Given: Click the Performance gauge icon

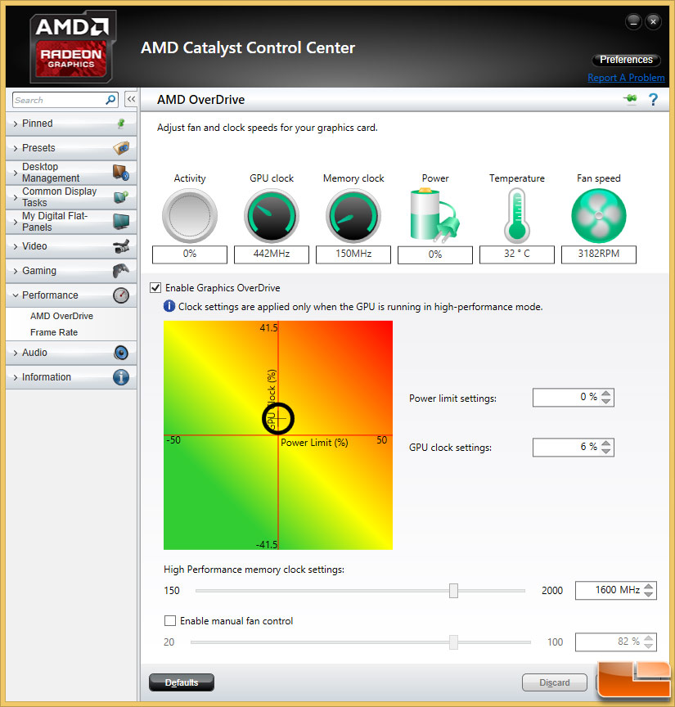Looking at the screenshot, I should (x=121, y=295).
